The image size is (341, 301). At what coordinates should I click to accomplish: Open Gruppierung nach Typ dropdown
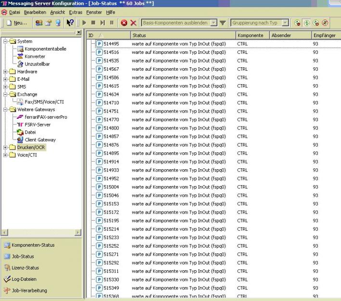[x=285, y=23]
